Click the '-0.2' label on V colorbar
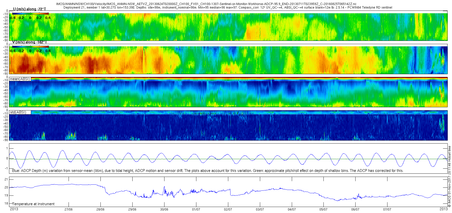 coord(21,51)
